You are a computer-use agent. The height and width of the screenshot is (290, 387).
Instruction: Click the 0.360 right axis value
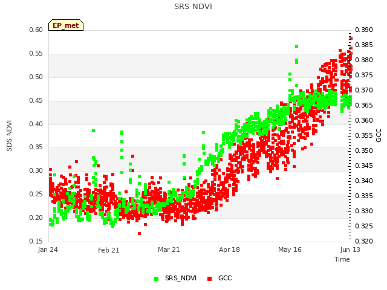364,120
